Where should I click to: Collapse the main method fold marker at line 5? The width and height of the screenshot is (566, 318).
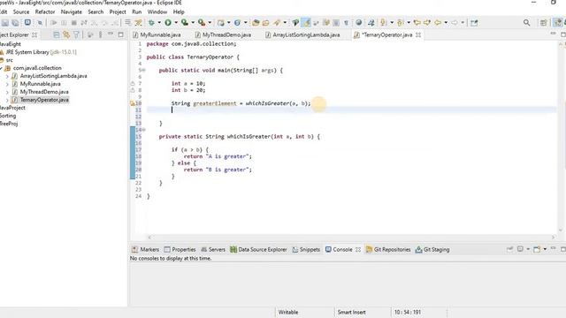coord(143,71)
